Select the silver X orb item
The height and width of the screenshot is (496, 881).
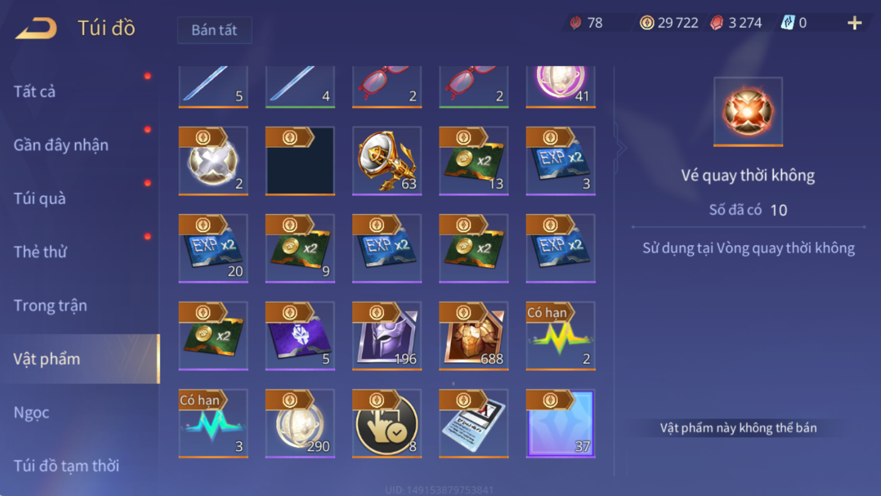tap(213, 161)
